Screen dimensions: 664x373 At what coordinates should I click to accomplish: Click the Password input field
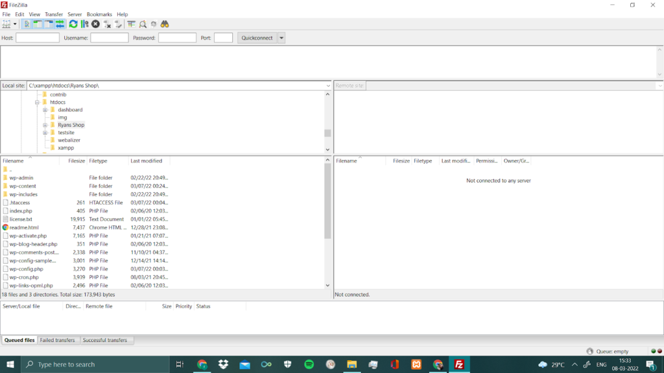coord(177,38)
